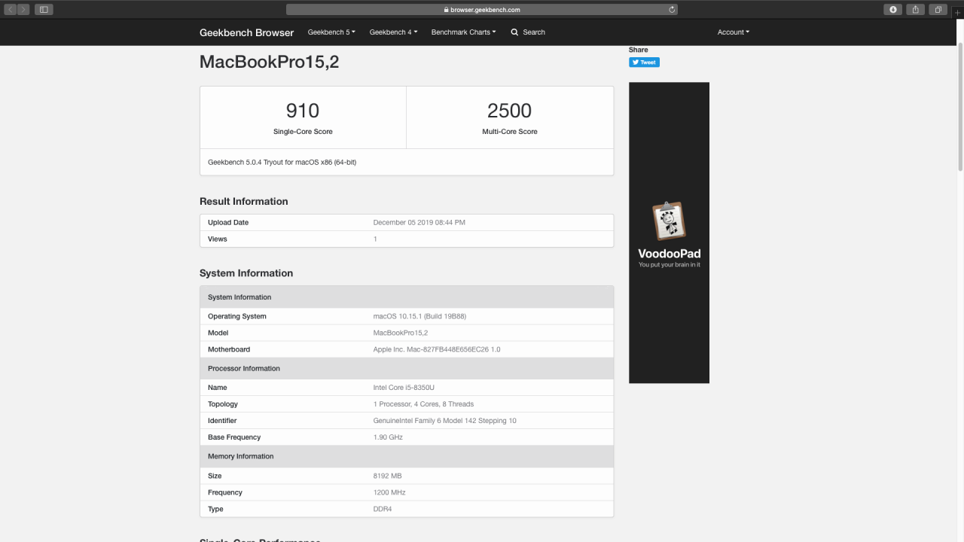Click the Single-Core Score label

(x=303, y=132)
